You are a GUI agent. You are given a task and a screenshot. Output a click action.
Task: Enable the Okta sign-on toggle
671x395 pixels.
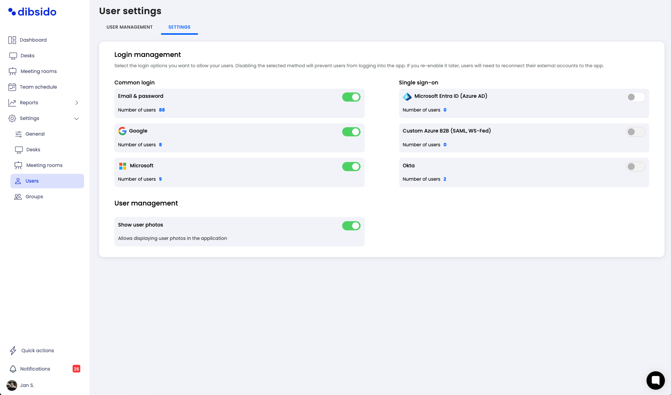pyautogui.click(x=635, y=167)
